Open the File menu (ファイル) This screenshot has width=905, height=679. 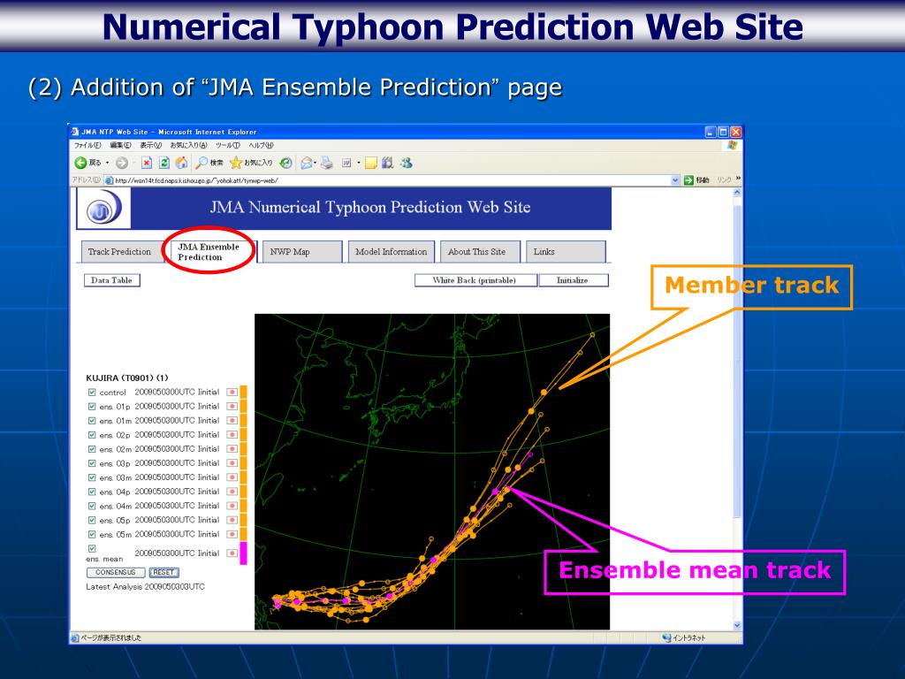[87, 146]
